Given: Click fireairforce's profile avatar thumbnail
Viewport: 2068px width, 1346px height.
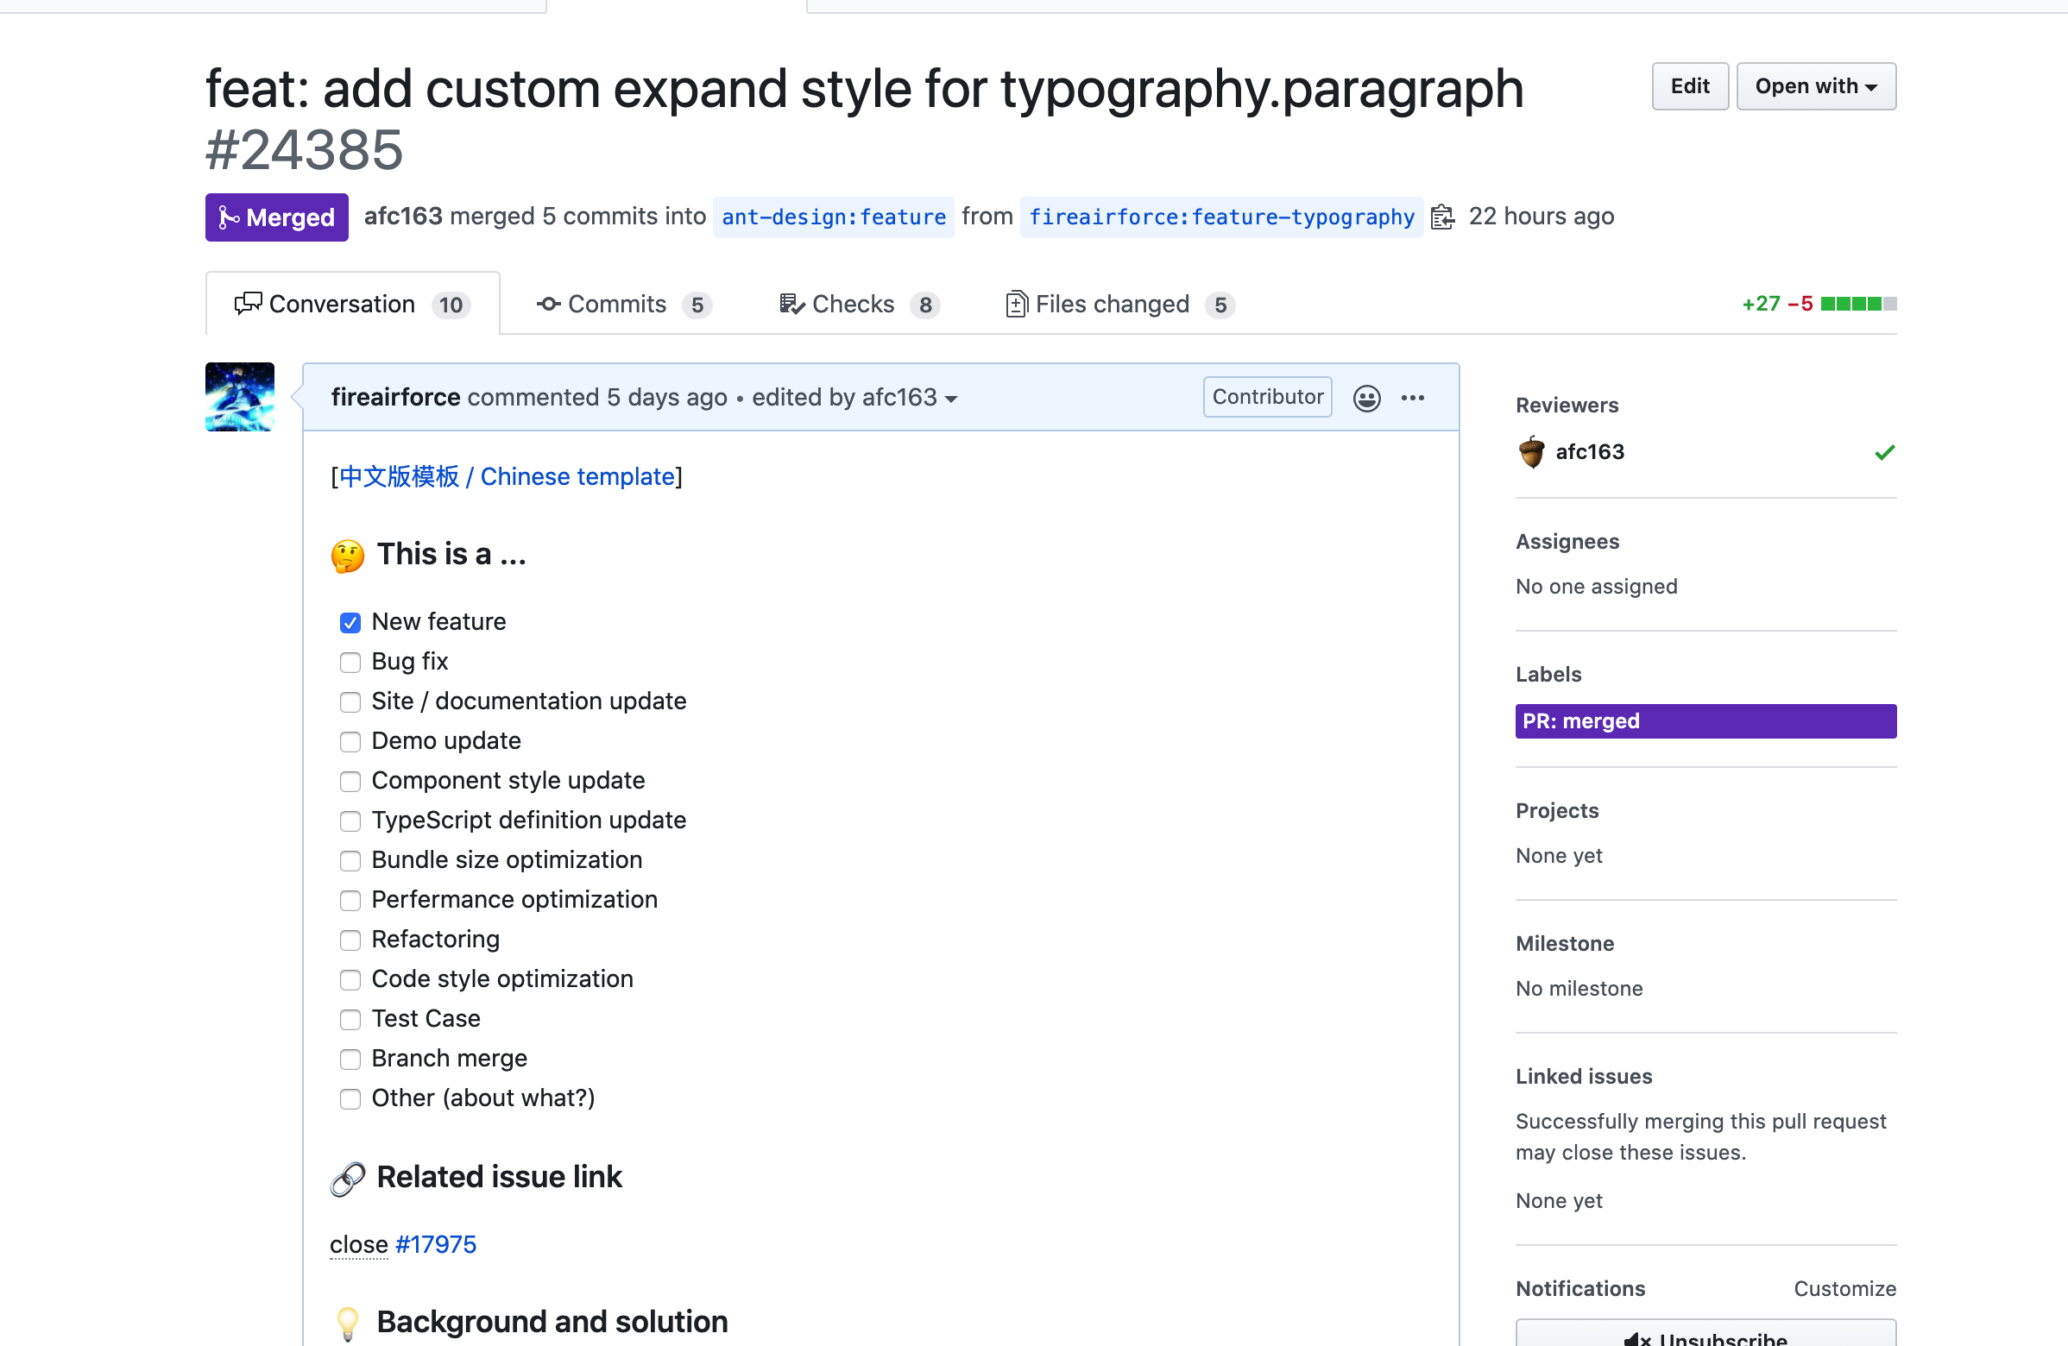Looking at the screenshot, I should 240,397.
